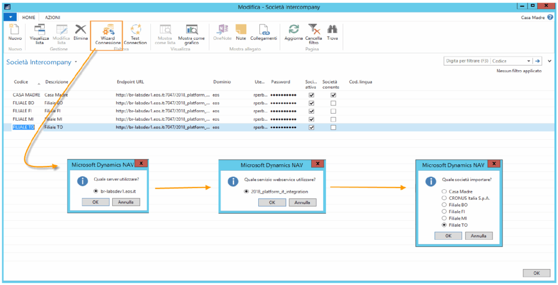
Task: Click the Trova binoculars icon
Action: pyautogui.click(x=332, y=29)
